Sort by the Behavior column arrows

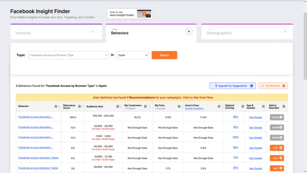59,106
